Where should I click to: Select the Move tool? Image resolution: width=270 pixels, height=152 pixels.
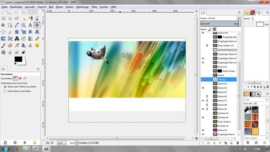coord(37,25)
